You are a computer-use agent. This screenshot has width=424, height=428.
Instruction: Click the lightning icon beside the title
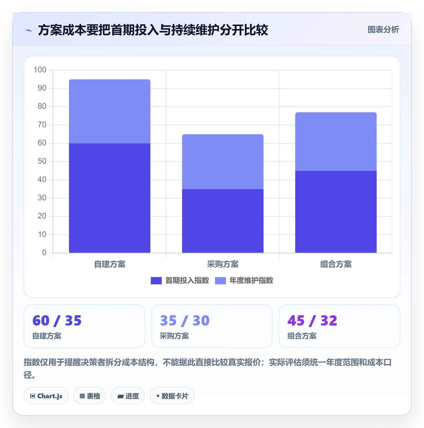(29, 30)
